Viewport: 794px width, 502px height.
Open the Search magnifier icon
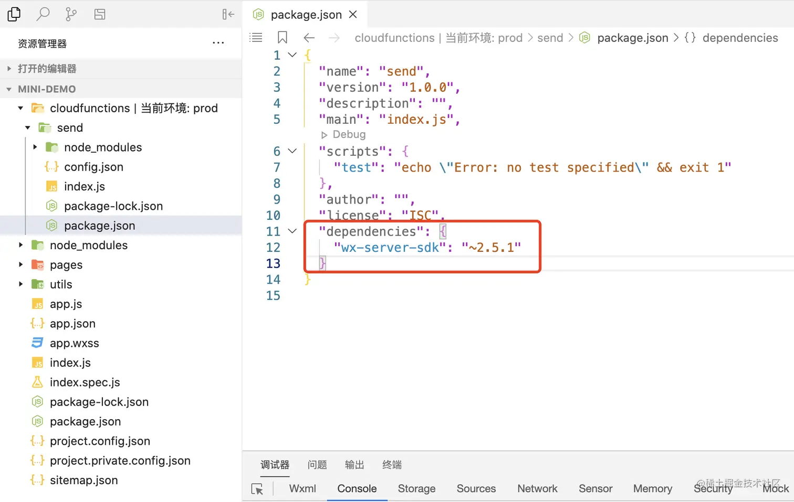[43, 14]
